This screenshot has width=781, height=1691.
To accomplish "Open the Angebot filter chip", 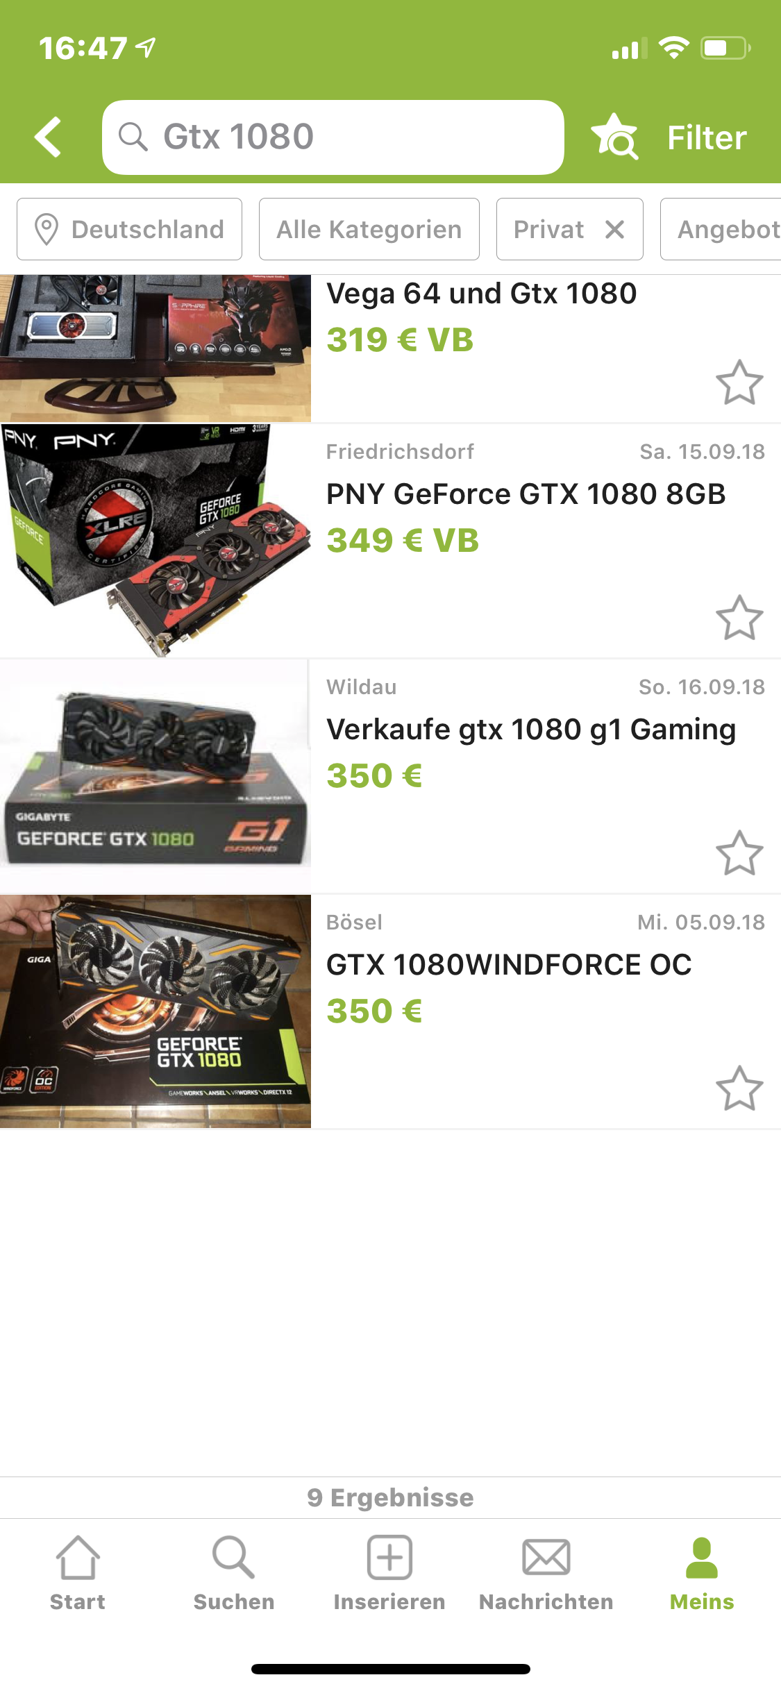I will click(721, 229).
